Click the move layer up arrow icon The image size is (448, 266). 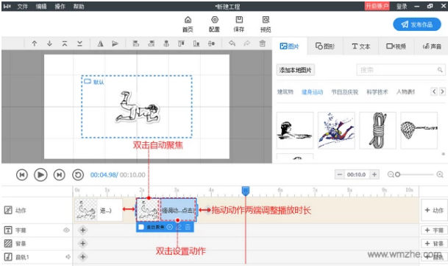pyautogui.click(x=35, y=43)
